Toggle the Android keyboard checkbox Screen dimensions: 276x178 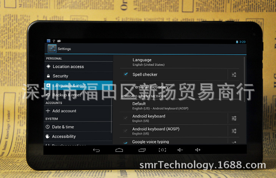[125, 118]
